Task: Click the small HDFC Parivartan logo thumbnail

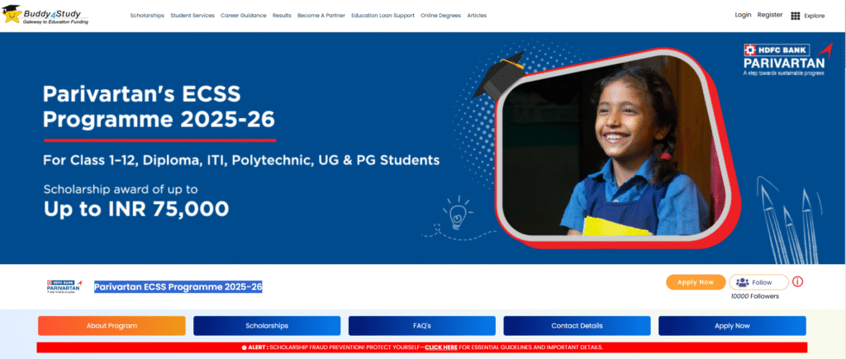Action: [x=66, y=286]
